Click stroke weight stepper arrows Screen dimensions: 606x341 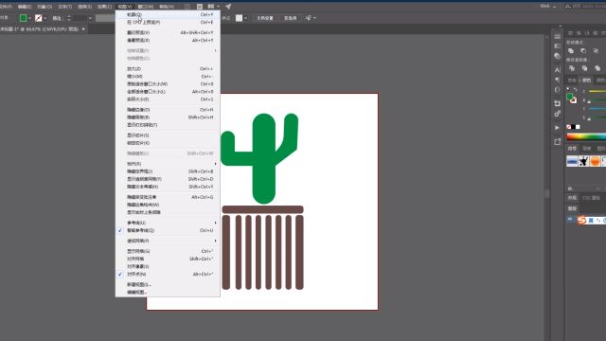(69, 18)
